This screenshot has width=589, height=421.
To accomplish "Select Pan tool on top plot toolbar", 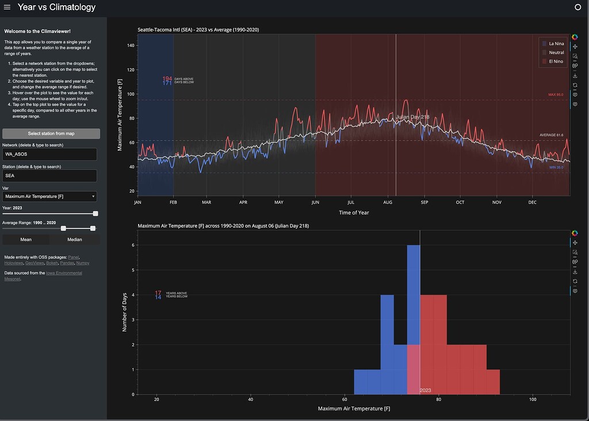I will [x=575, y=47].
